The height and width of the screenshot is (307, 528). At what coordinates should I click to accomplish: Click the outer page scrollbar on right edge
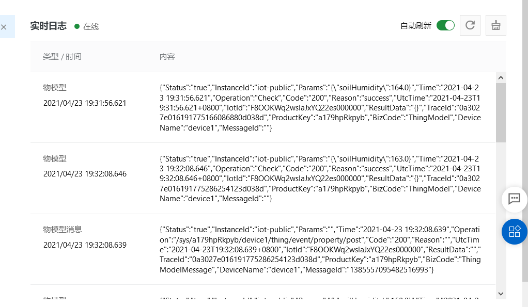point(525,141)
